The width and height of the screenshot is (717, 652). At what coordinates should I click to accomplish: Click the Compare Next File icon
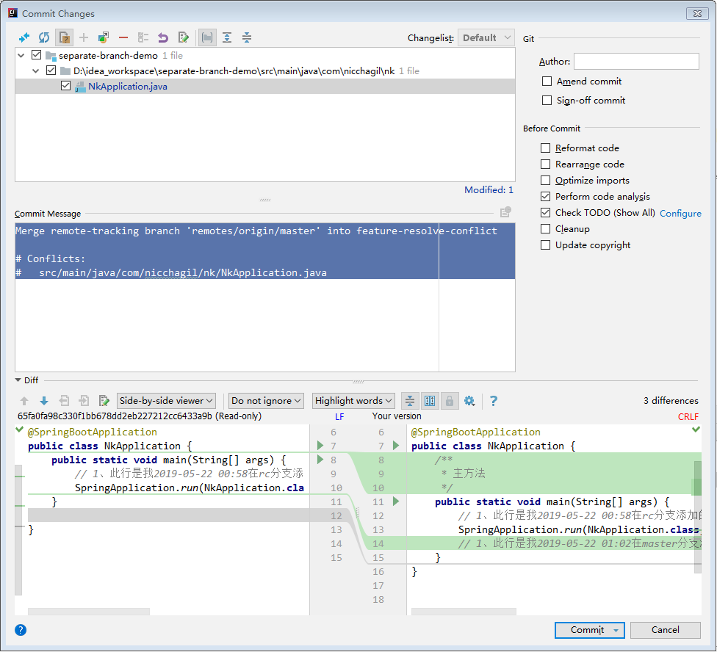point(84,401)
